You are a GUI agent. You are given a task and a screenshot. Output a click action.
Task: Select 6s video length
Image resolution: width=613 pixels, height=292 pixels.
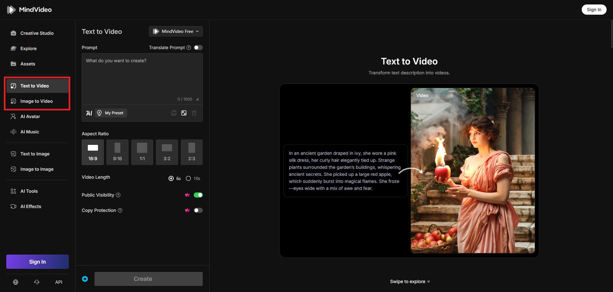(175, 178)
